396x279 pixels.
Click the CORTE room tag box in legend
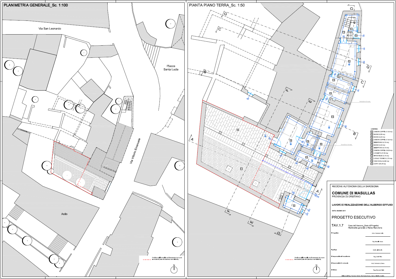coord(372,164)
